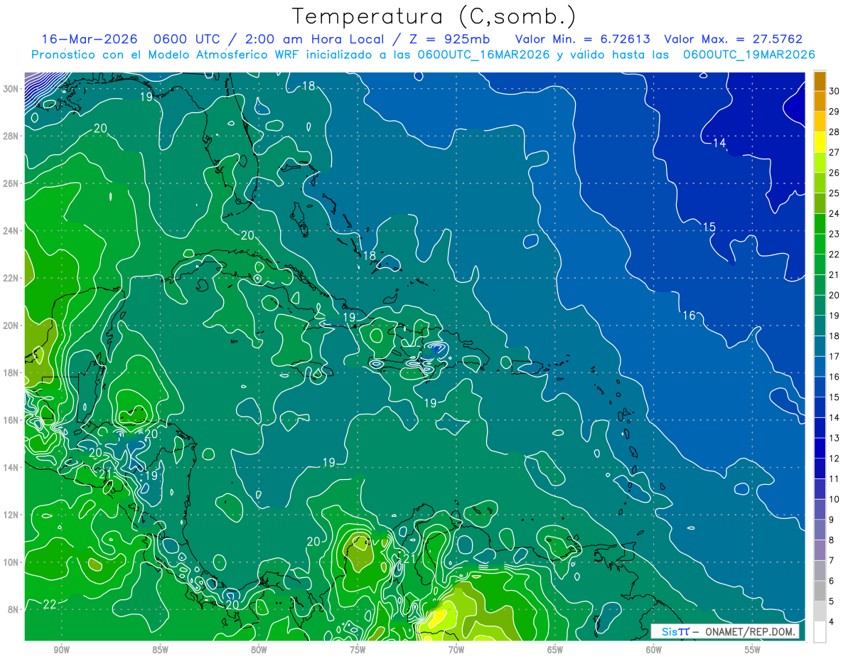The width and height of the screenshot is (853, 659).
Task: Click longitude axis label "85W"
Action: (161, 650)
